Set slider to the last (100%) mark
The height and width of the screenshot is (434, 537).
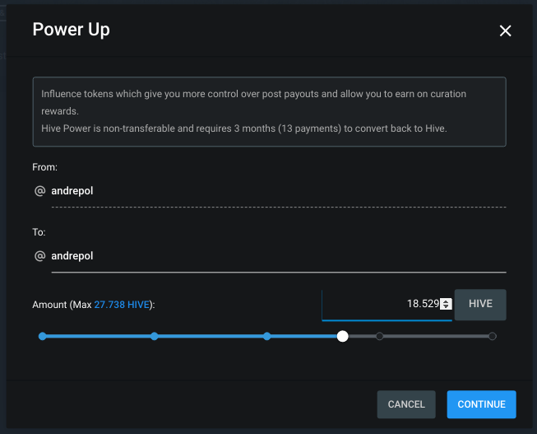coord(492,336)
